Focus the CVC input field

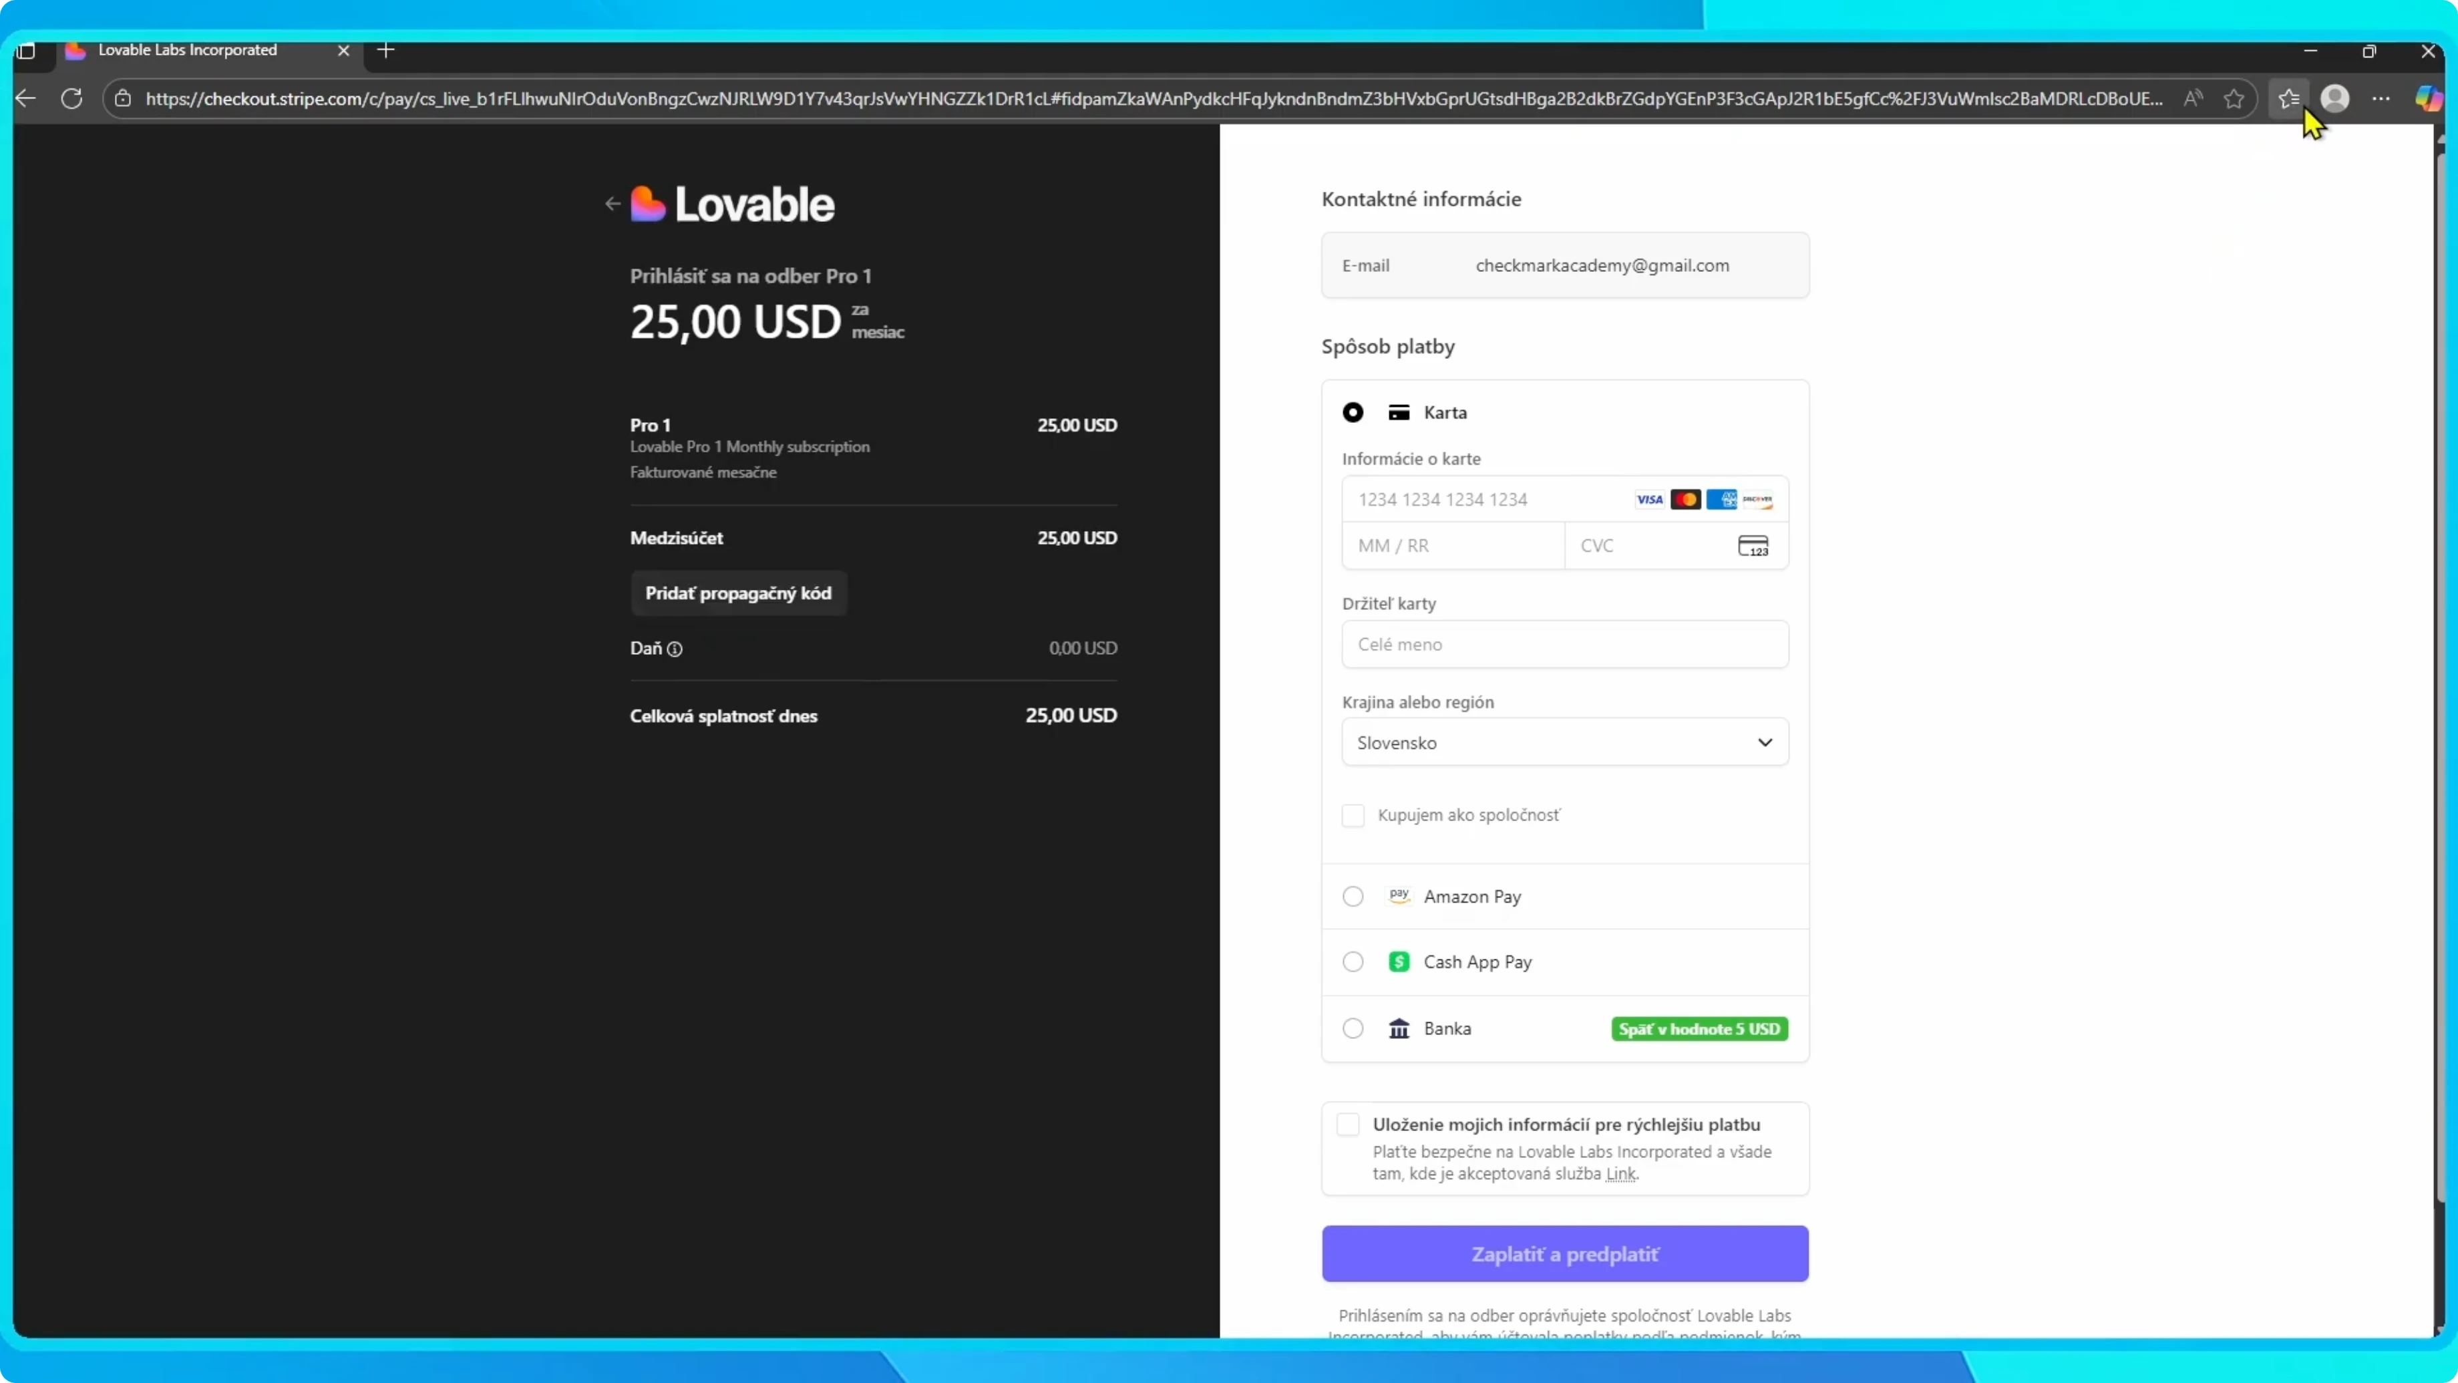click(1677, 546)
